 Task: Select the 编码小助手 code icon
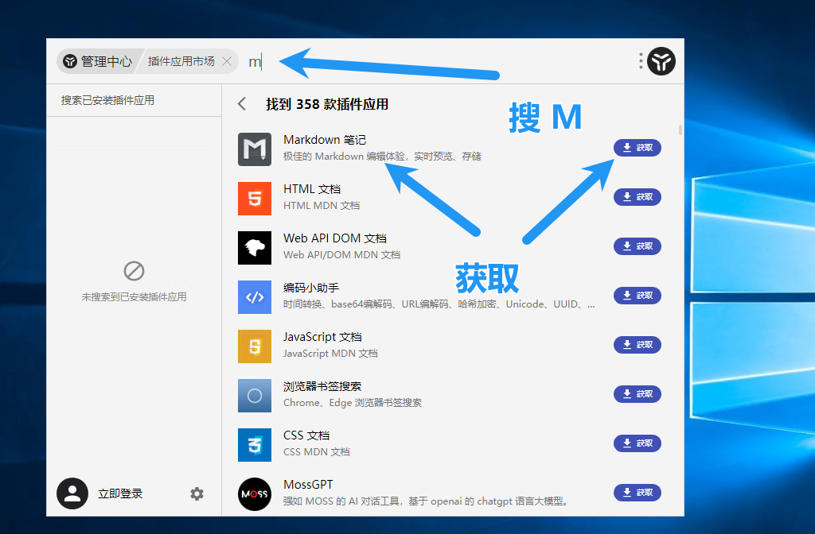tap(255, 297)
